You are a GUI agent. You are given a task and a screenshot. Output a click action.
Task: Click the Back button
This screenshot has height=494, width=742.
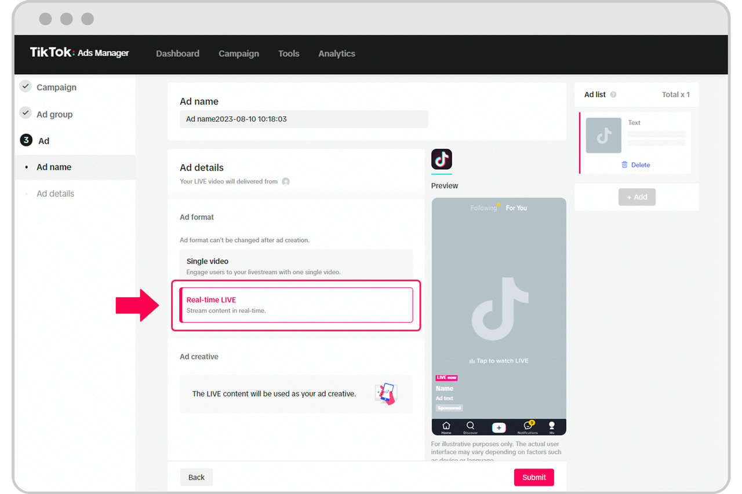tap(197, 477)
